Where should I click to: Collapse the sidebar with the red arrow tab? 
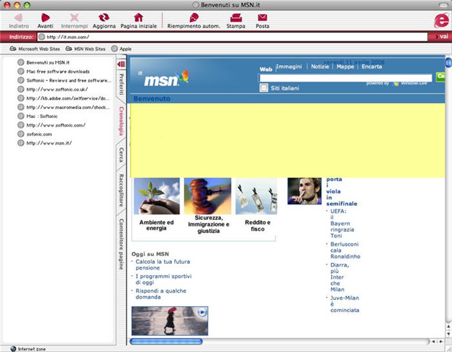tap(121, 64)
